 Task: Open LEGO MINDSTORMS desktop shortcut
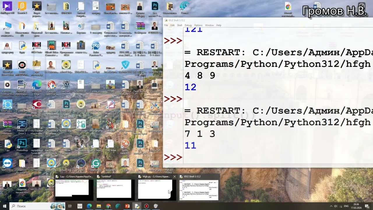[x=22, y=69]
